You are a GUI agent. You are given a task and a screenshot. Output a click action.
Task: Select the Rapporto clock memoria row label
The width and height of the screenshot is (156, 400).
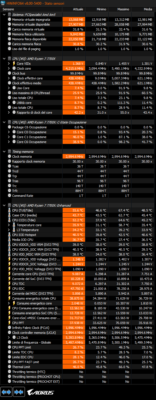point(28,161)
